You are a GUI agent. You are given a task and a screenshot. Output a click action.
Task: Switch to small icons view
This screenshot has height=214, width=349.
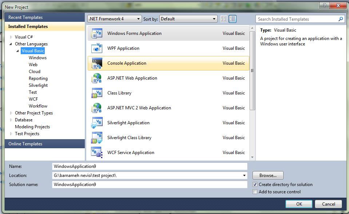(224, 19)
